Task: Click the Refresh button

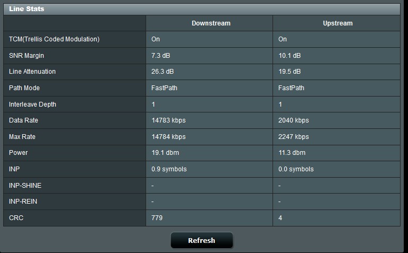Action: point(202,240)
